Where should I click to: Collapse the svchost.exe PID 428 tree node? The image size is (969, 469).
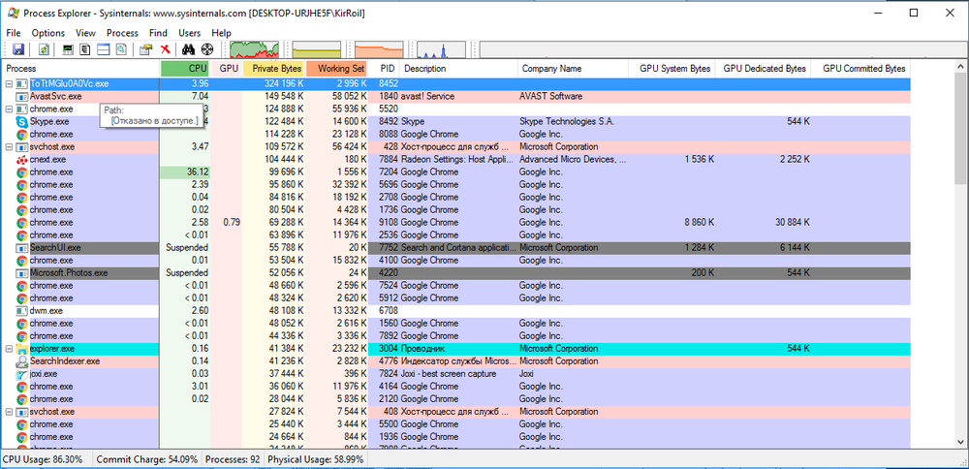(x=10, y=147)
